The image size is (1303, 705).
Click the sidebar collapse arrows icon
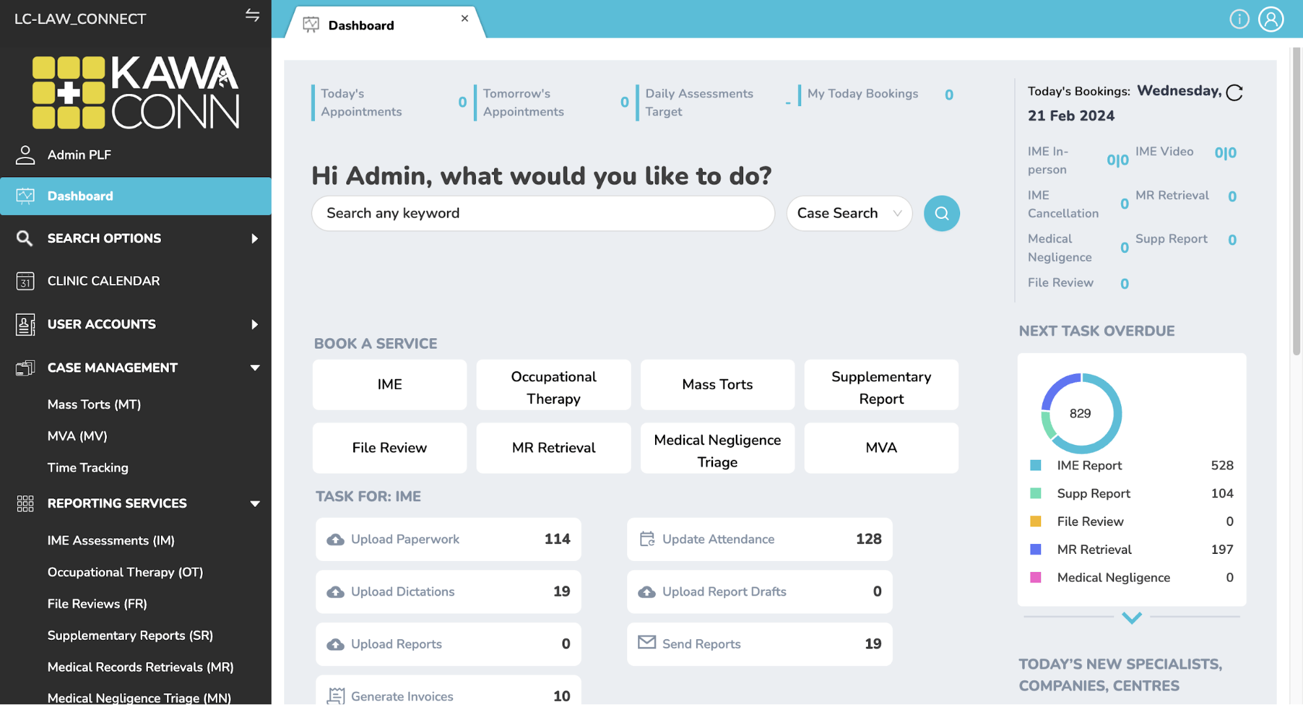tap(252, 16)
